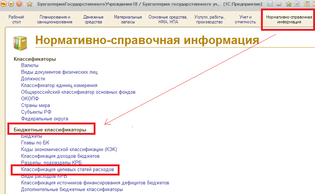Viewport: 315px width, 194px height.
Task: Click the ОКОПФ link
Action: [30, 99]
